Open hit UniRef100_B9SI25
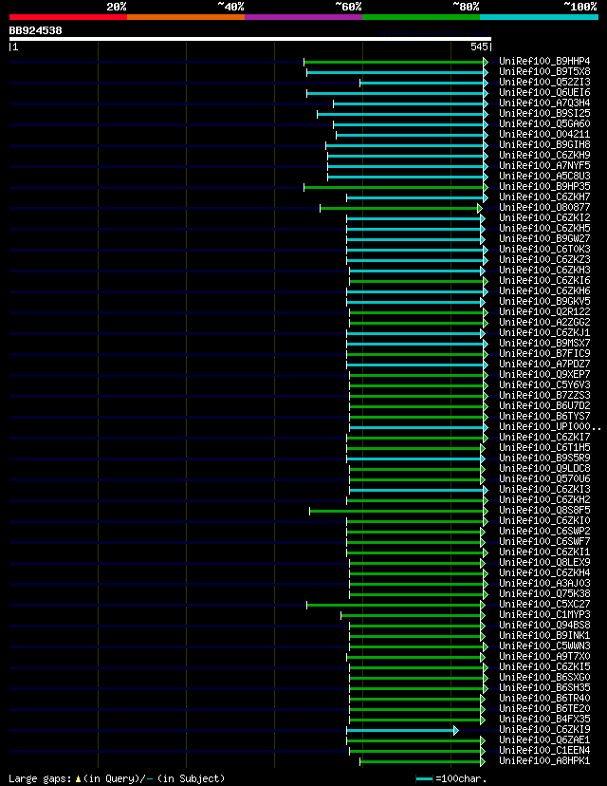This screenshot has height=786, width=607. 544,113
